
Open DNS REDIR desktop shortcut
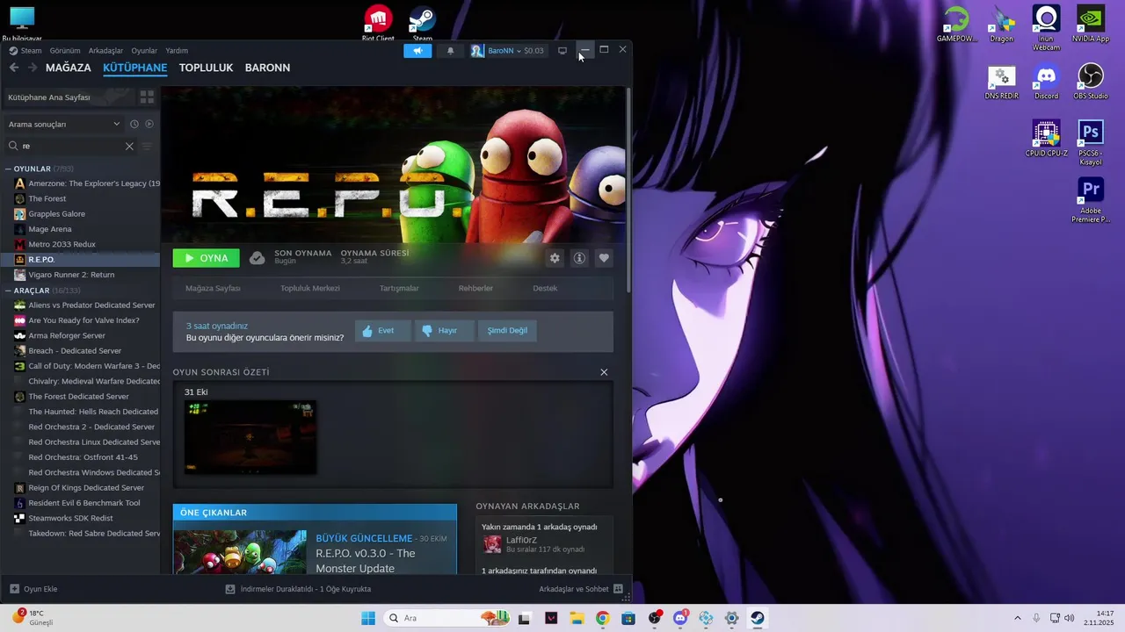pos(1001,82)
